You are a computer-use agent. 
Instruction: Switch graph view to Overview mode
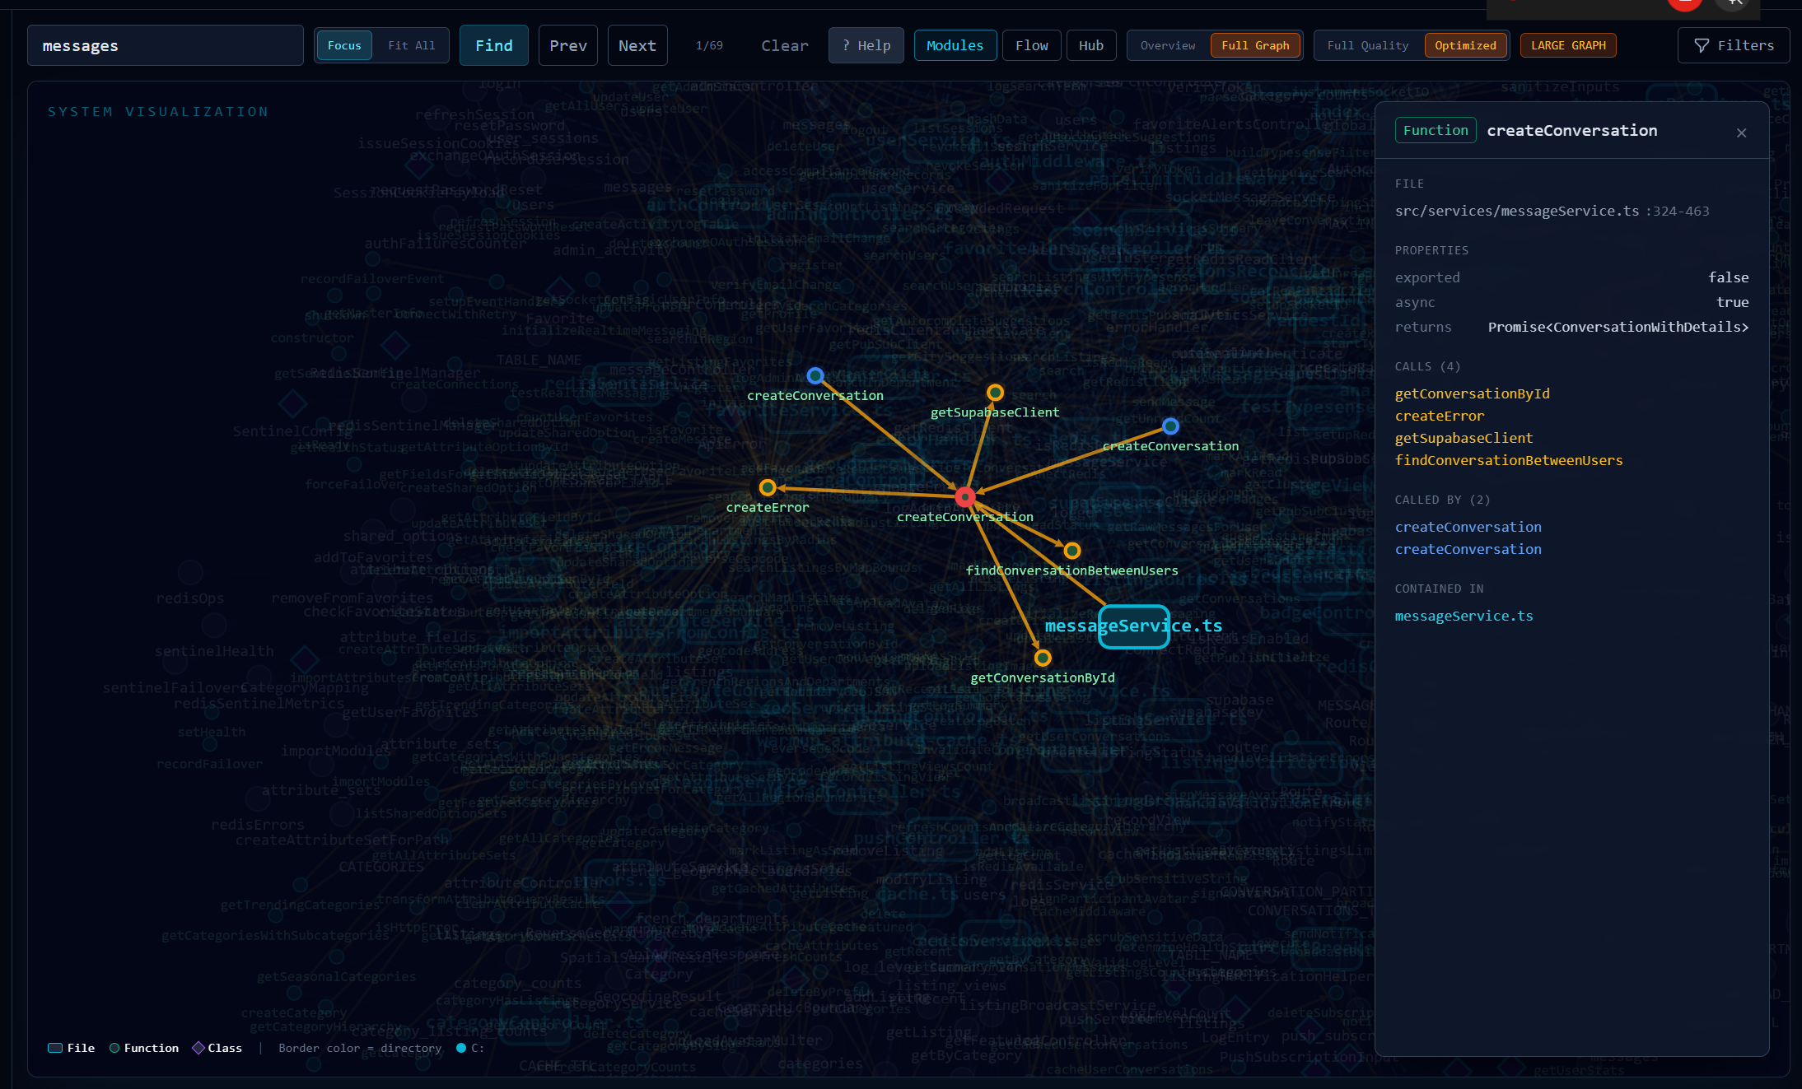pyautogui.click(x=1167, y=45)
